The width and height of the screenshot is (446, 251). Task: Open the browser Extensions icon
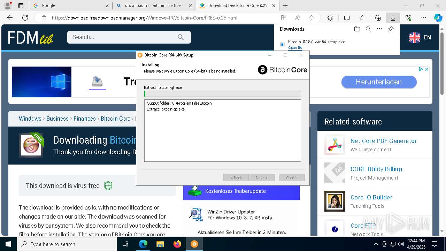click(x=330, y=18)
